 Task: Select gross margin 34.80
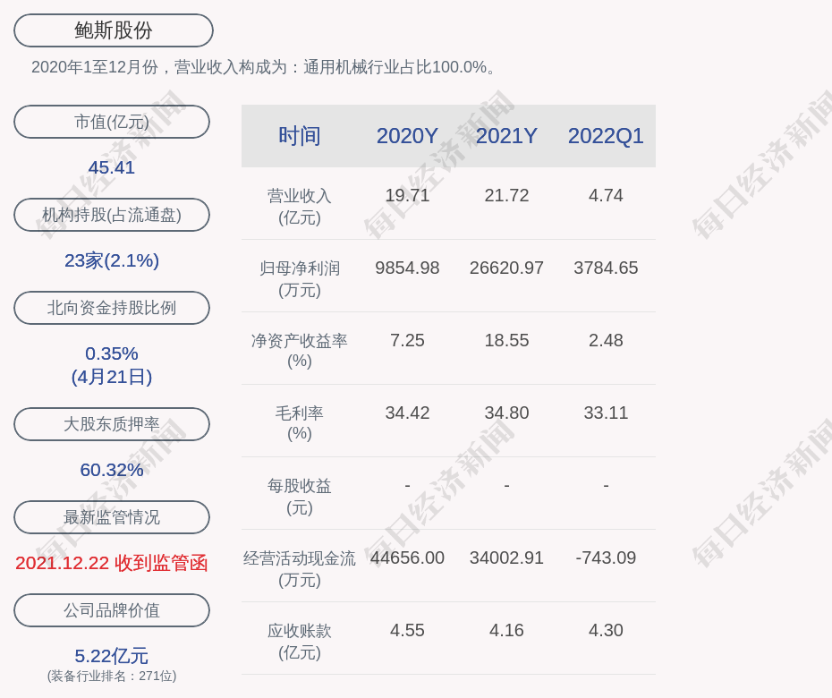click(506, 413)
